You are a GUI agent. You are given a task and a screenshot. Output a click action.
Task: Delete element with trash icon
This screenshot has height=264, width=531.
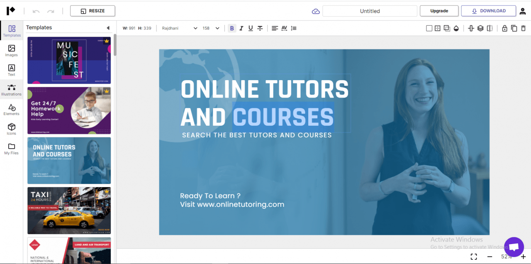[x=523, y=28]
